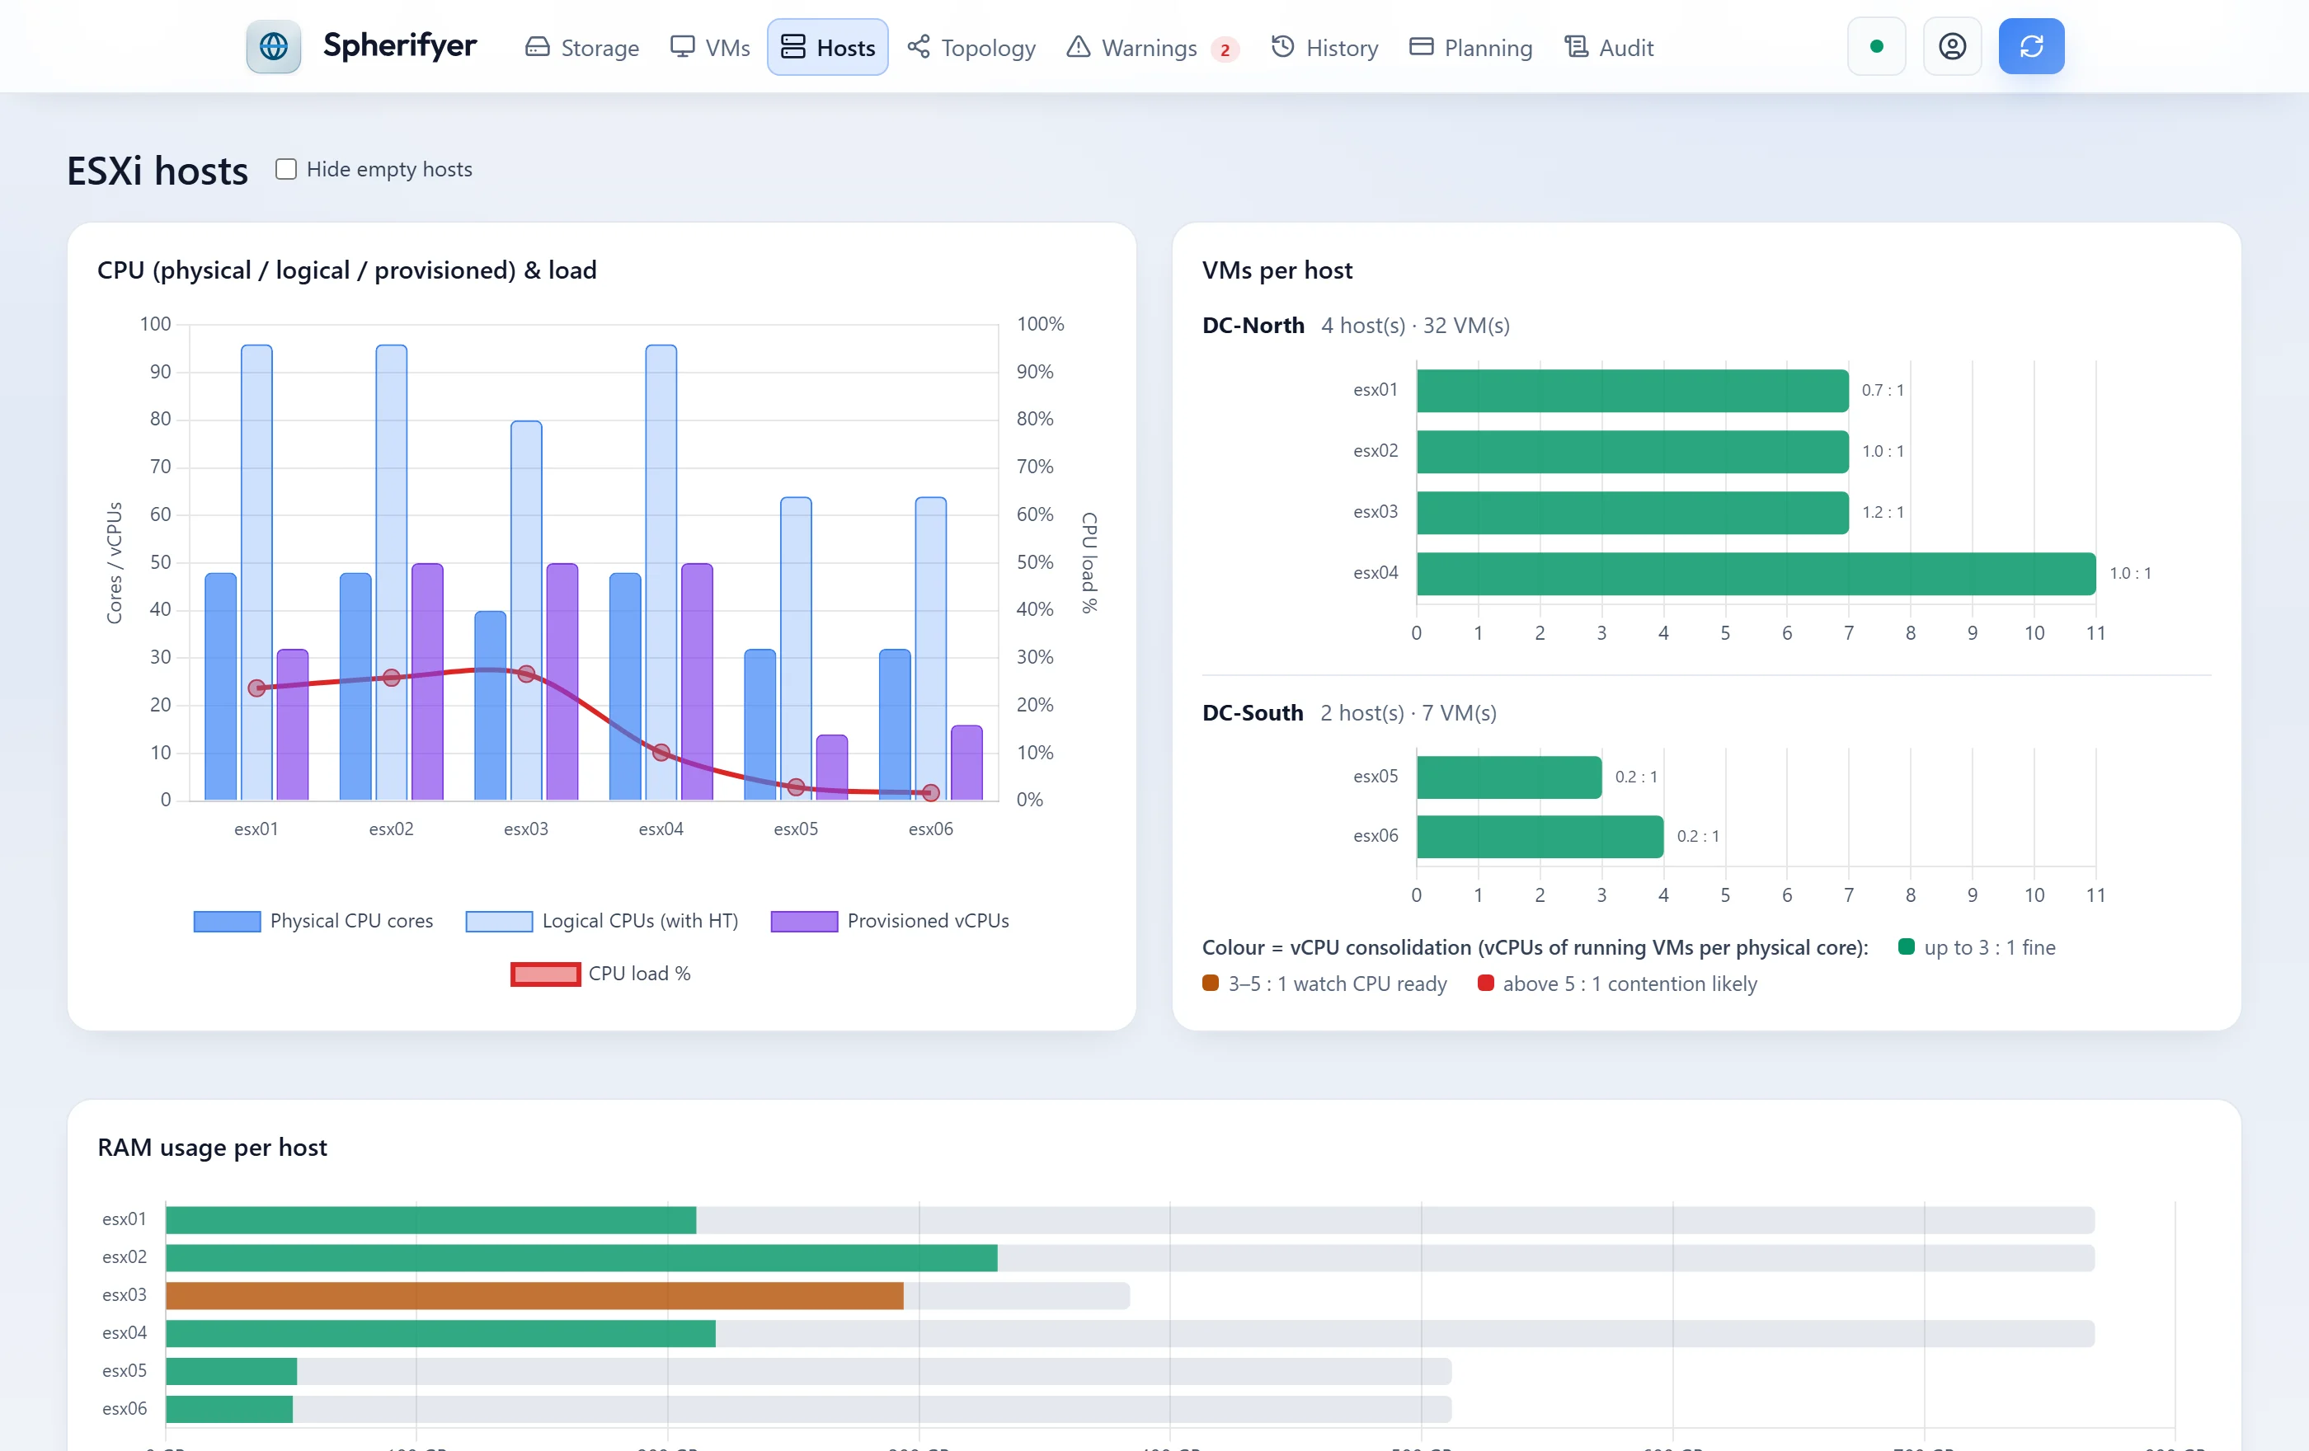
Task: Click the DC-South heading
Action: (1253, 713)
